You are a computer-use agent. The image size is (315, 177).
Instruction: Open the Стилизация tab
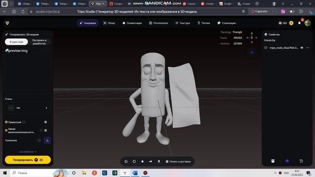click(x=226, y=23)
